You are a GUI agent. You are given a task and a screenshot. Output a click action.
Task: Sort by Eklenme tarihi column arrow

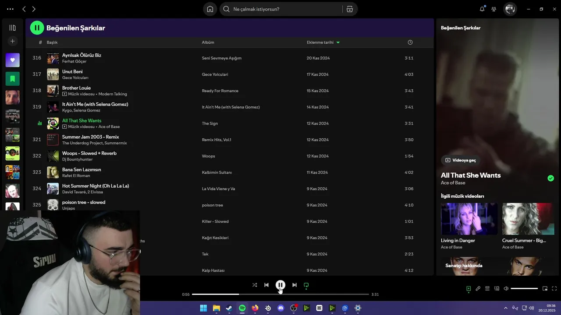pyautogui.click(x=338, y=42)
